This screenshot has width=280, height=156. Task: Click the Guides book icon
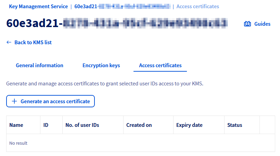[x=247, y=24]
